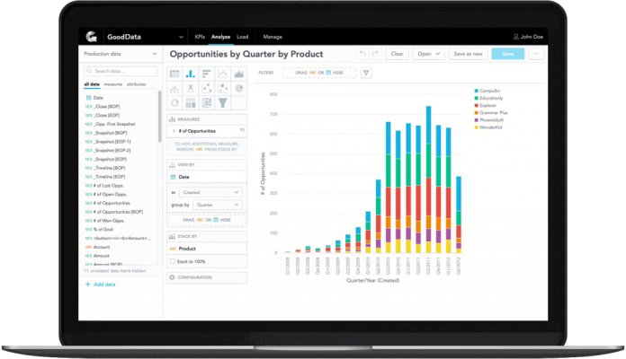The height and width of the screenshot is (359, 626).
Task: Select the funnel chart visualization icon
Action: 223,103
